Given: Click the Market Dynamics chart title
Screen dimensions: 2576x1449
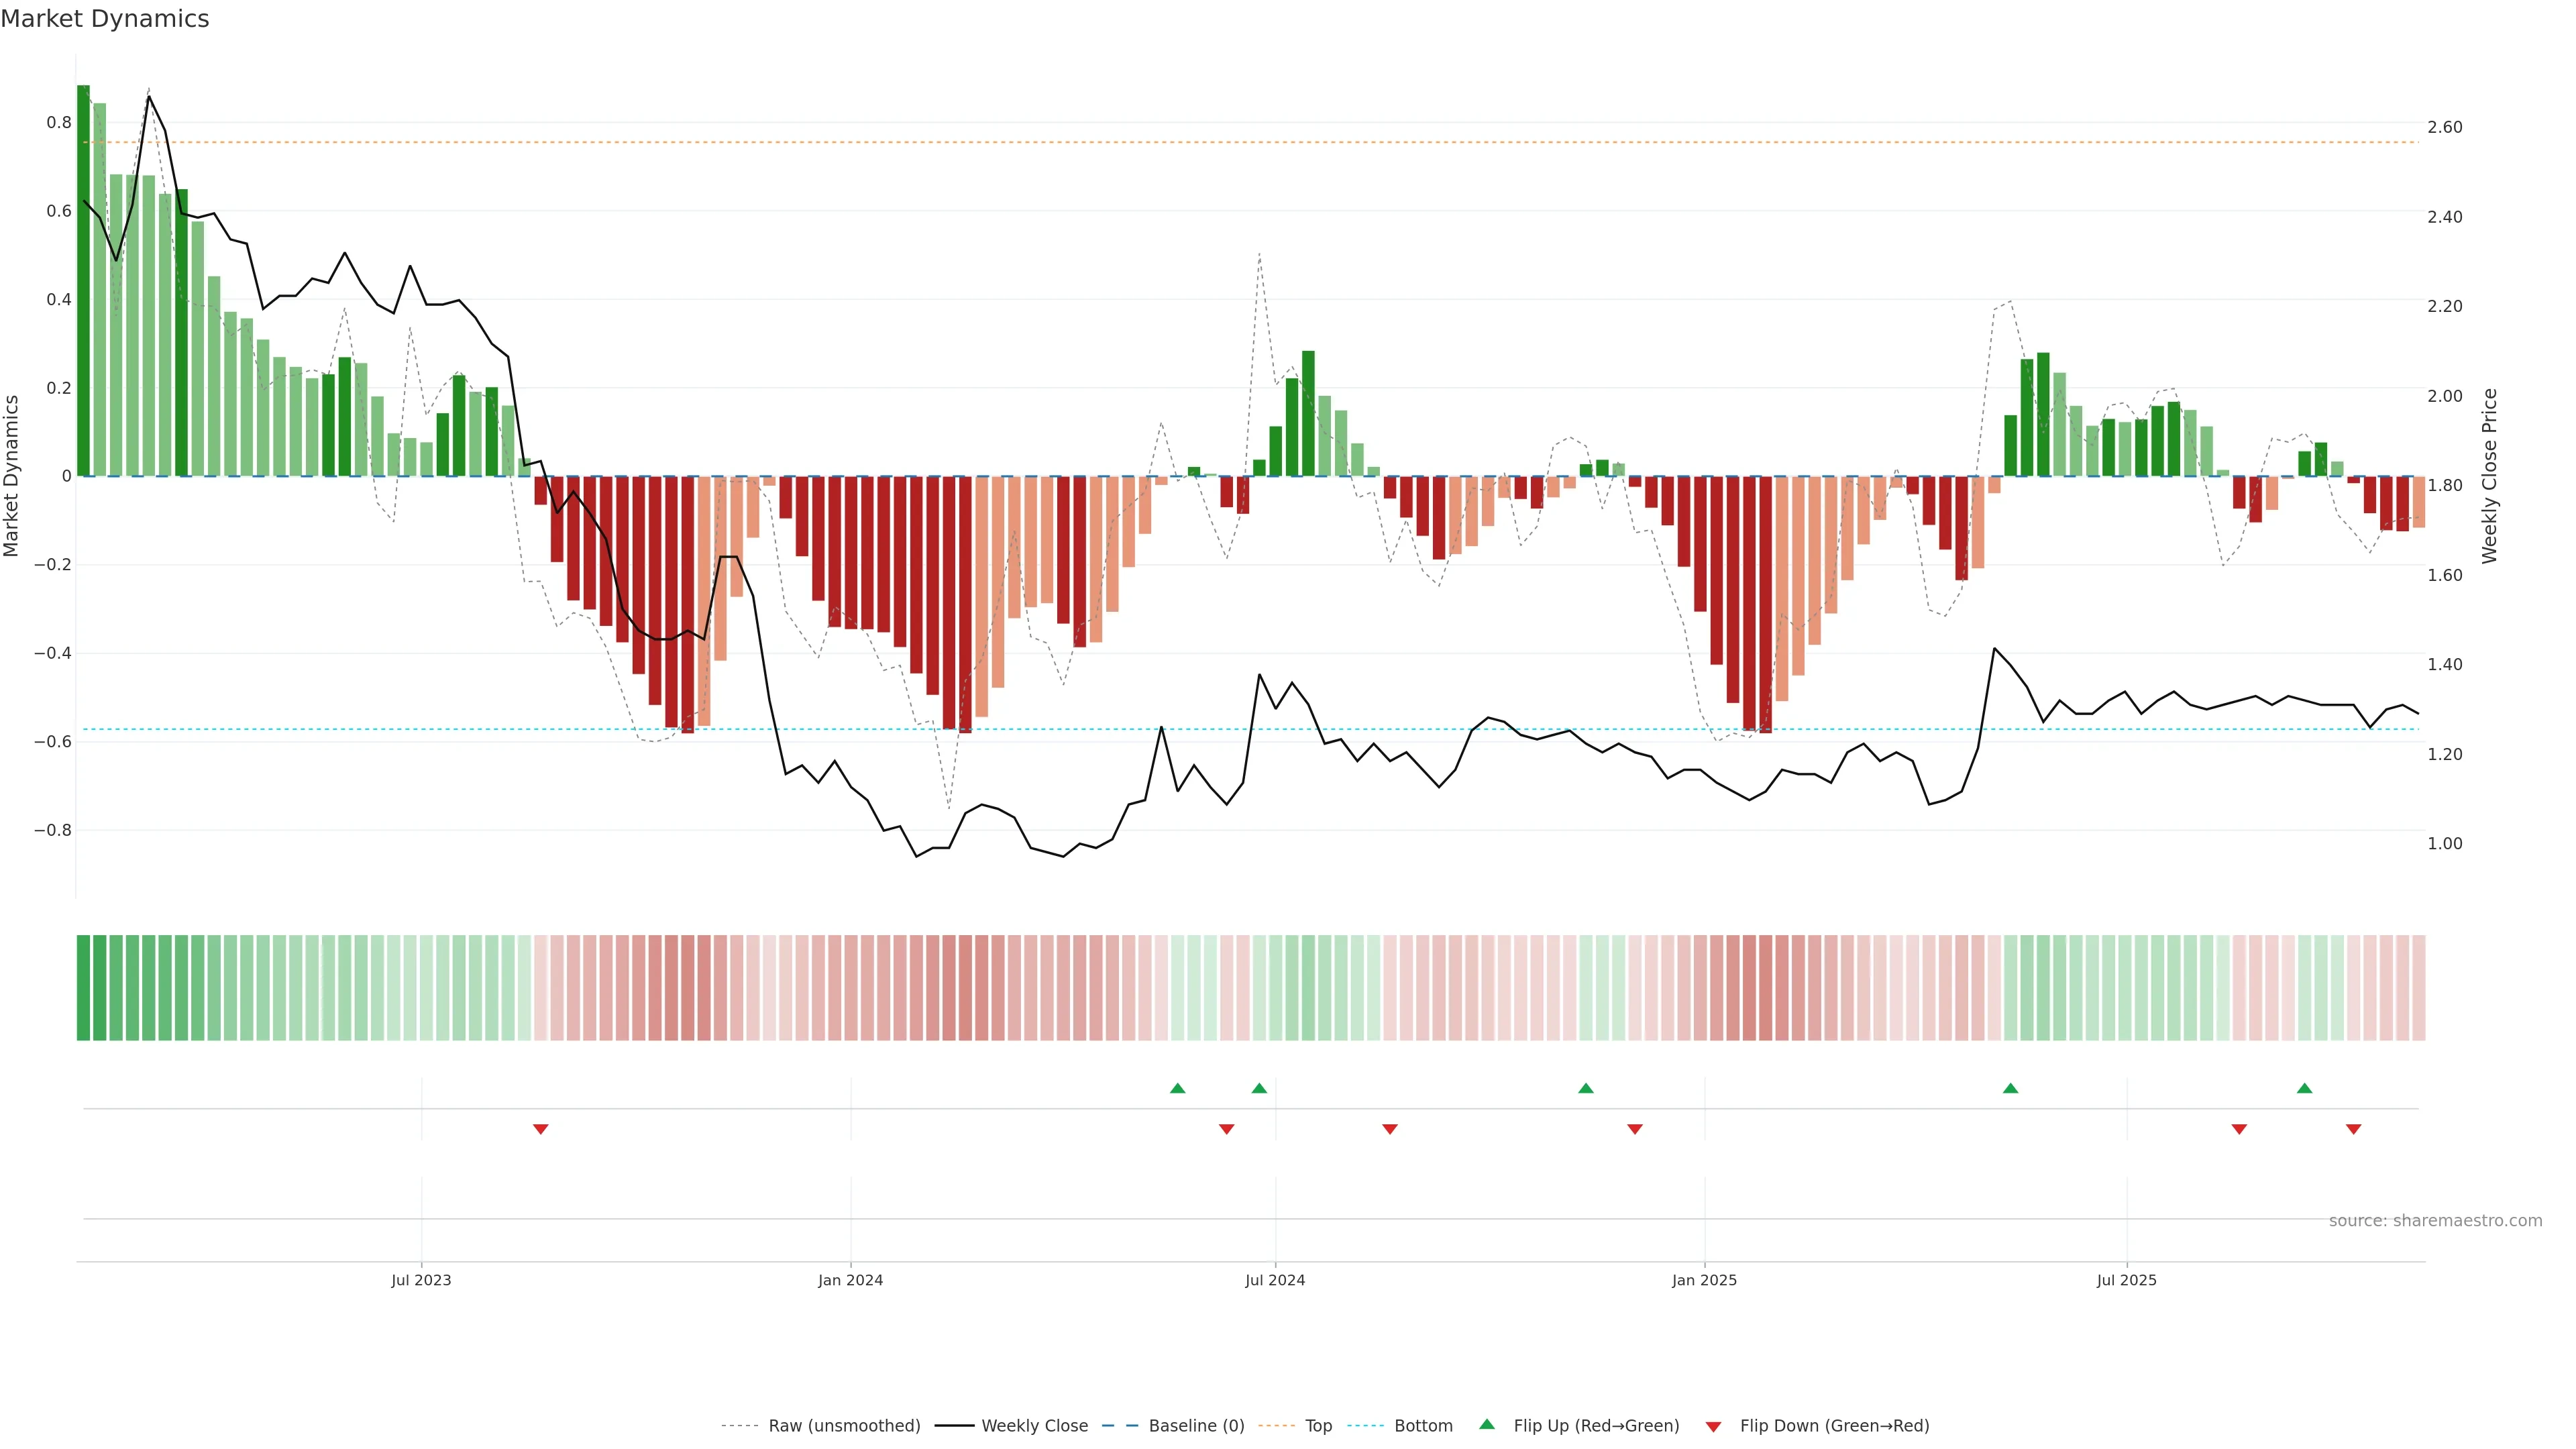Looking at the screenshot, I should [105, 19].
